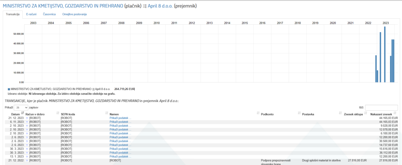Screen dimensions: 402x165
Task: Click question mark icon in 14.737,60 EUR row
Action: [x=27, y=145]
